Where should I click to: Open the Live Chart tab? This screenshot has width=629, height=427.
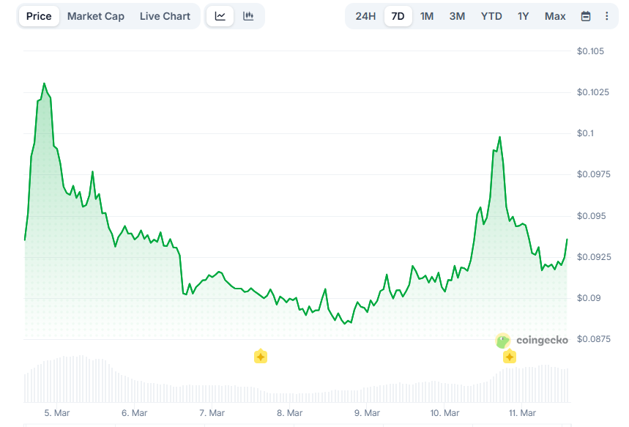click(x=165, y=15)
